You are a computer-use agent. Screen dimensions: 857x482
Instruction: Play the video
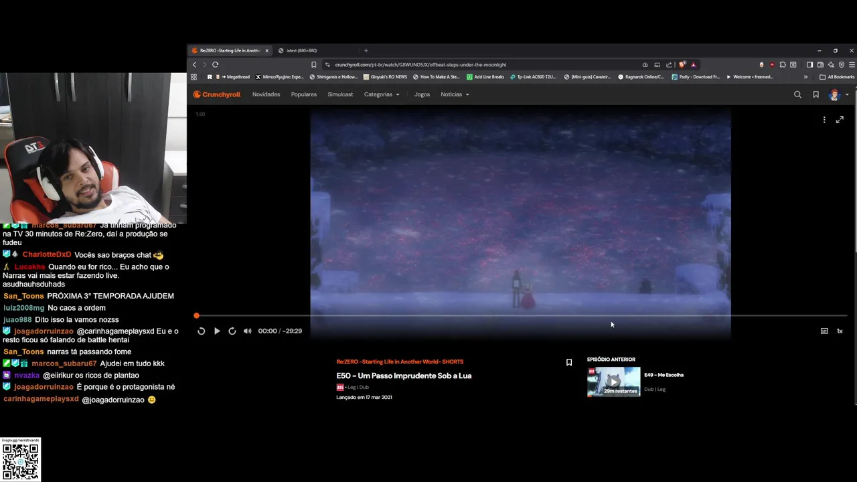click(217, 331)
